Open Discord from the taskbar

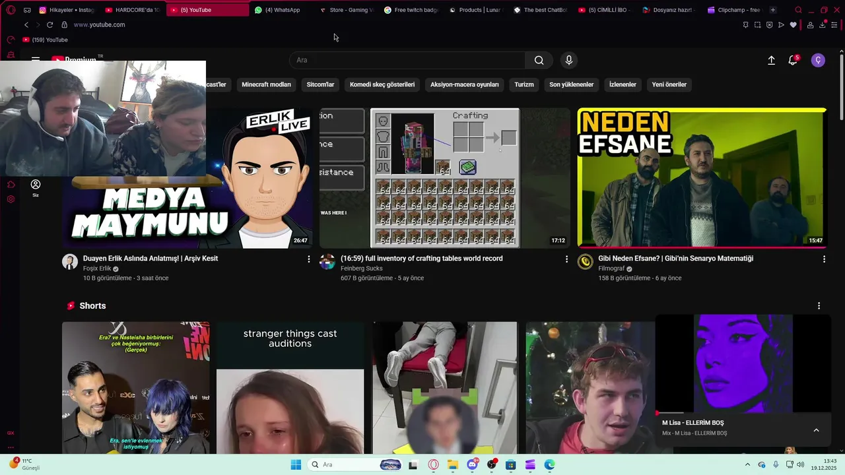click(473, 464)
